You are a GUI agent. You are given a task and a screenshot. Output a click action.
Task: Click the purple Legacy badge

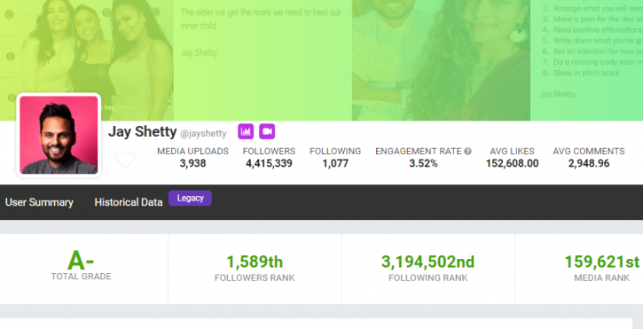pyautogui.click(x=191, y=198)
